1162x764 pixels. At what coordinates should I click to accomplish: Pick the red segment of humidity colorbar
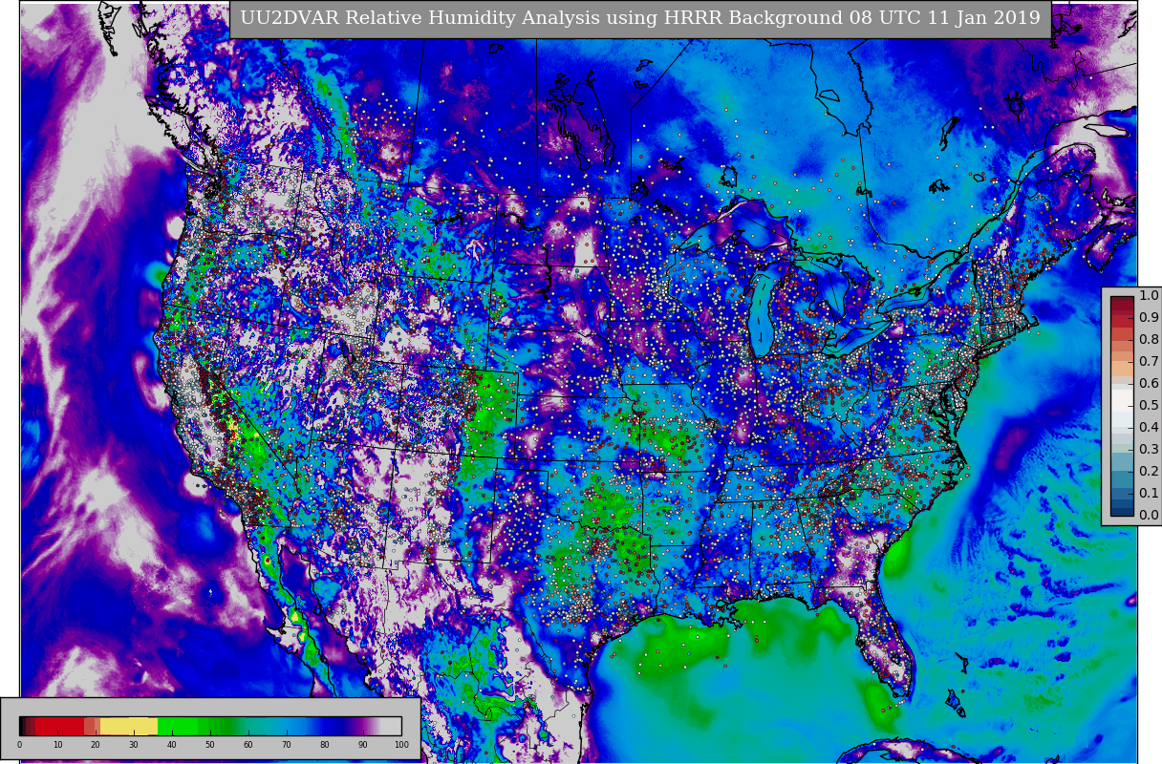pyautogui.click(x=60, y=726)
